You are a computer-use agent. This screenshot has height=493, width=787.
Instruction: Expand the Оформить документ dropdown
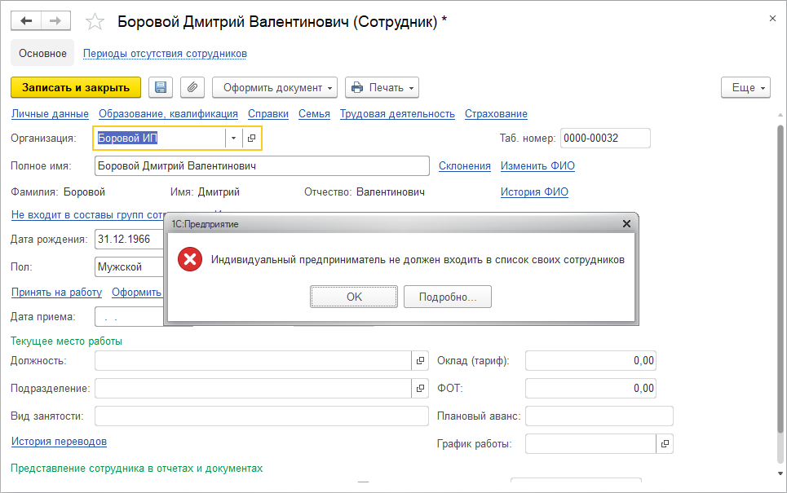click(275, 87)
